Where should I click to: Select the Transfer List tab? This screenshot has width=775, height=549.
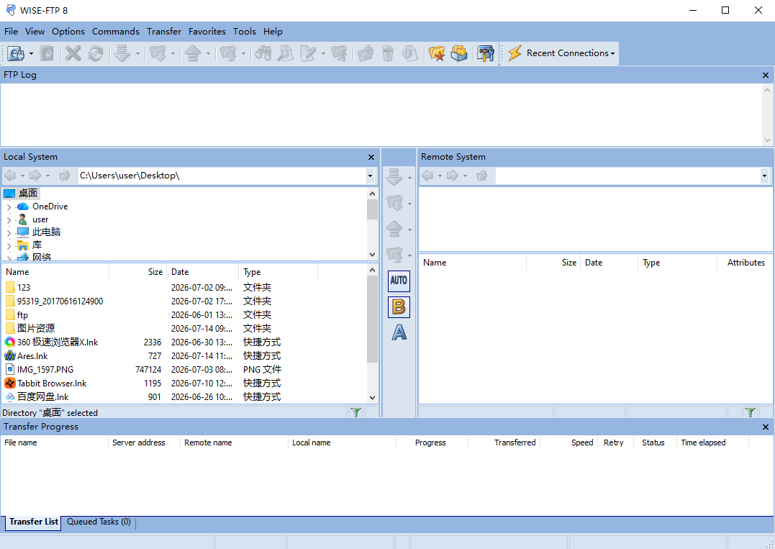34,522
